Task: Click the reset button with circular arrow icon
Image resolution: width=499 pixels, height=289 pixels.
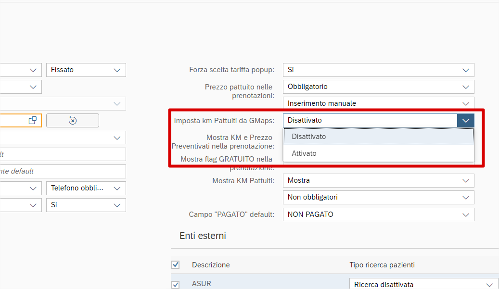Action: click(73, 120)
